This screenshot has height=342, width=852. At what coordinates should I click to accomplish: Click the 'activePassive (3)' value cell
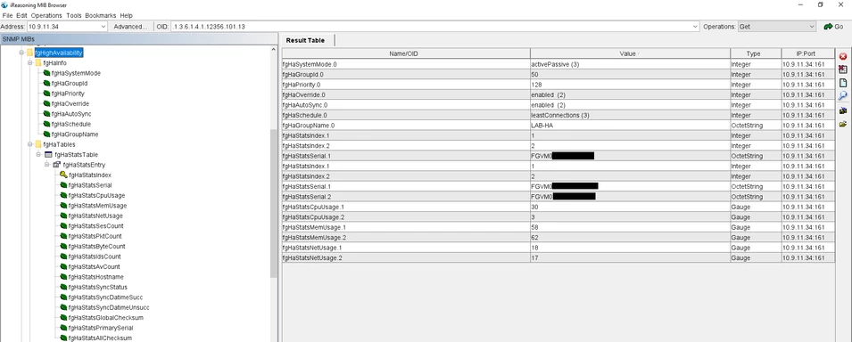(631, 64)
